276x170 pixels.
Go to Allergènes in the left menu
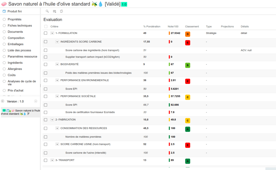tap(15, 69)
